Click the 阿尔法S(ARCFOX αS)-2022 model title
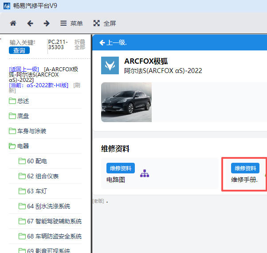Viewport: 267px width, 253px height. [x=163, y=71]
